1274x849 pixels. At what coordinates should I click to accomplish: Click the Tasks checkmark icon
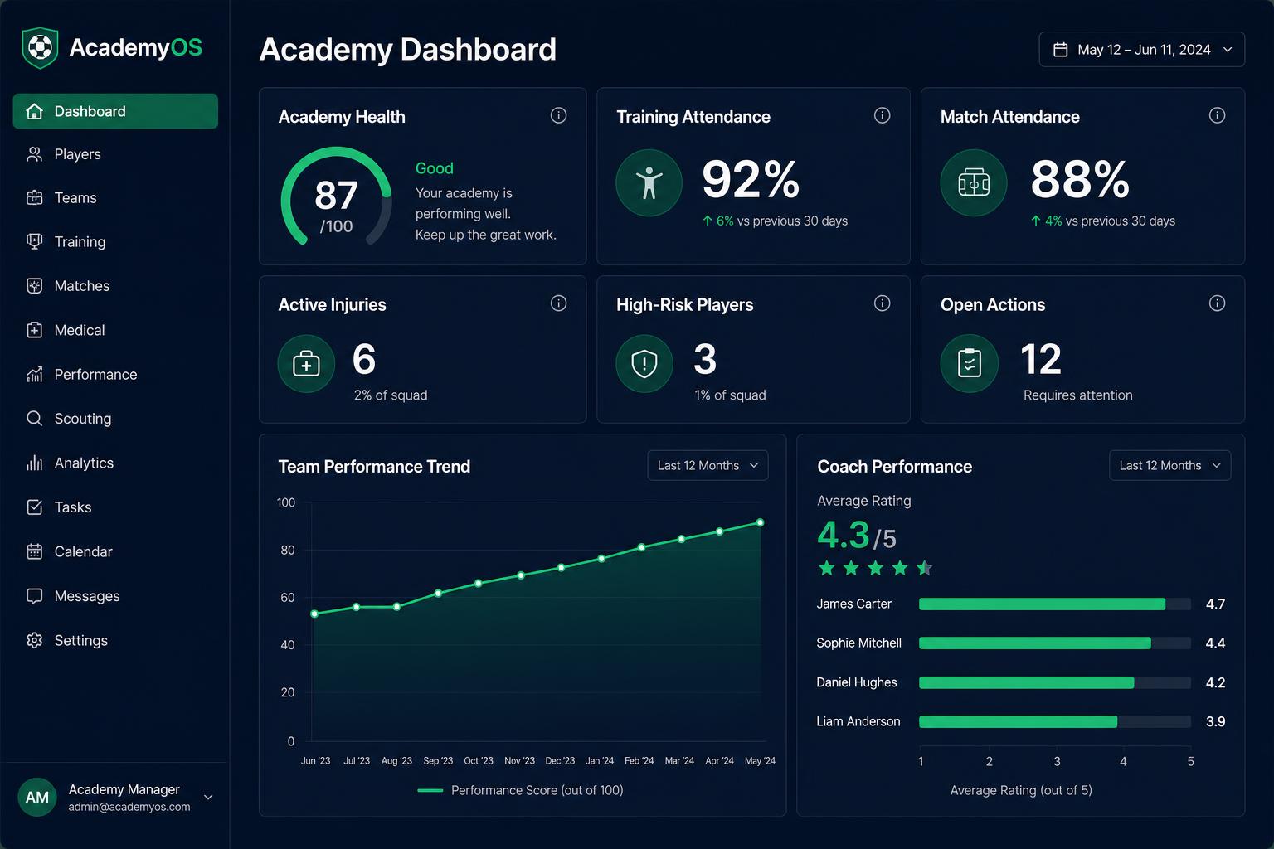click(x=34, y=507)
